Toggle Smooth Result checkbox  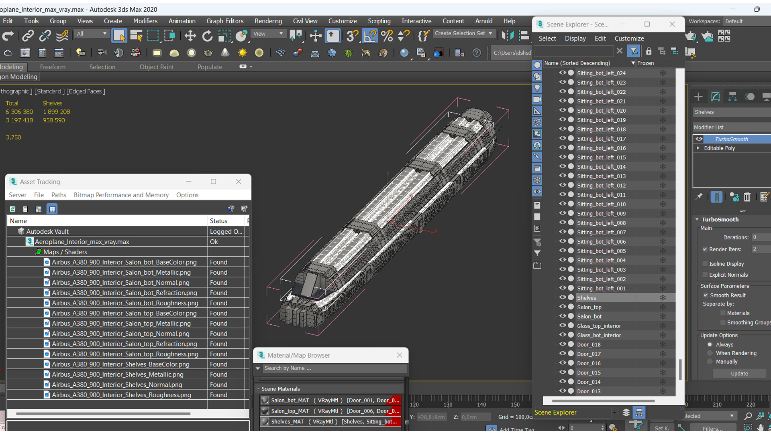[706, 295]
